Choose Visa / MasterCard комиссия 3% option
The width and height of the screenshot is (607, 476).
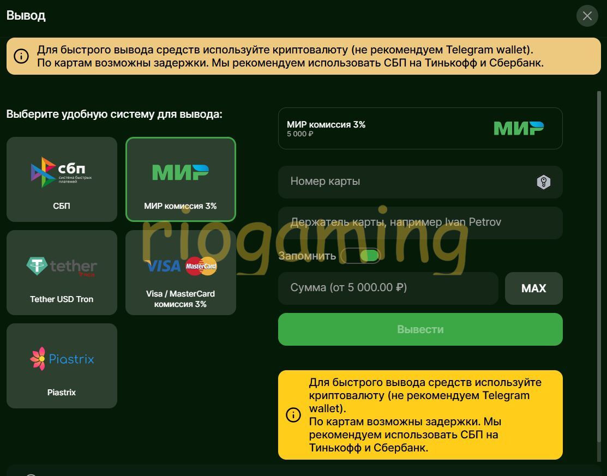click(x=181, y=273)
